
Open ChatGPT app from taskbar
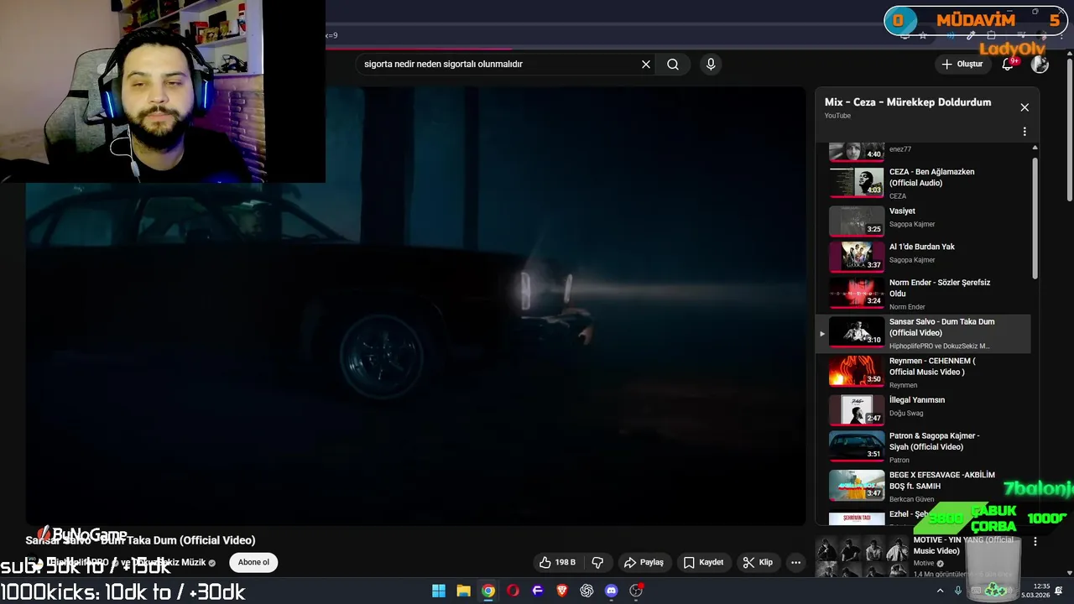(587, 591)
